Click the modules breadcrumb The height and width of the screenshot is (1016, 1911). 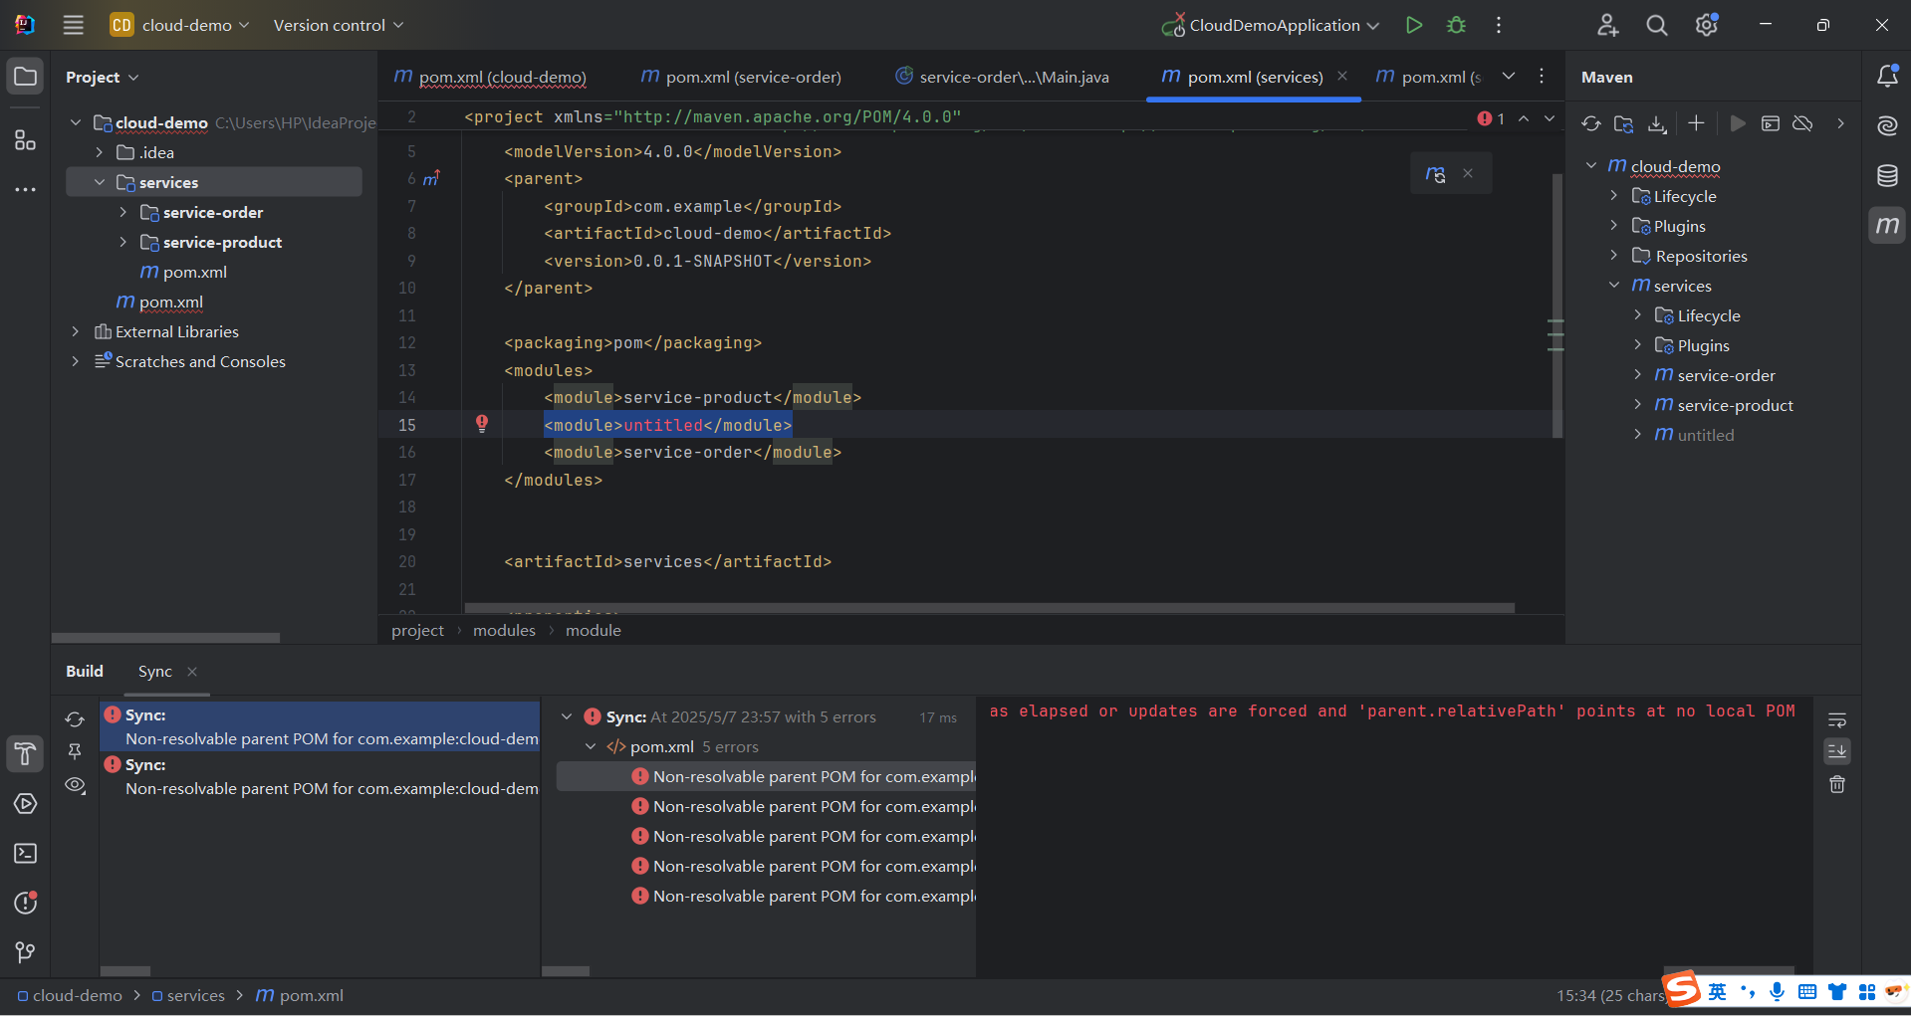coord(504,630)
